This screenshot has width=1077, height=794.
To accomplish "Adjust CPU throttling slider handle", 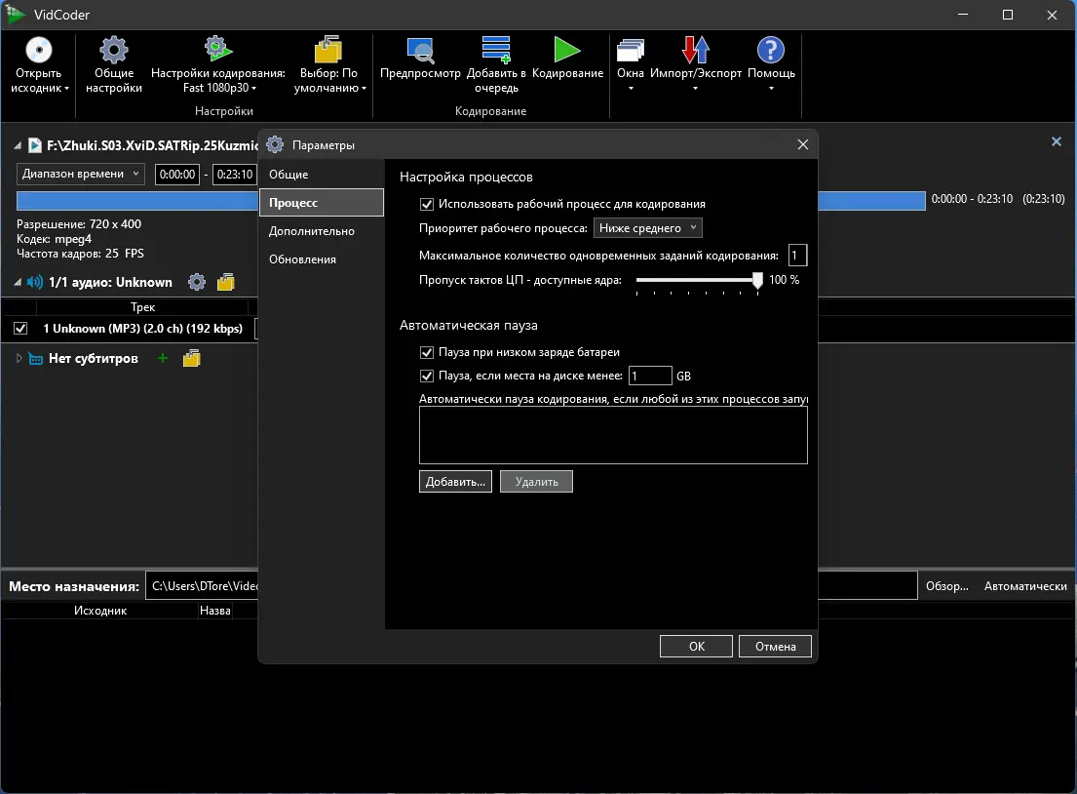I will [757, 280].
